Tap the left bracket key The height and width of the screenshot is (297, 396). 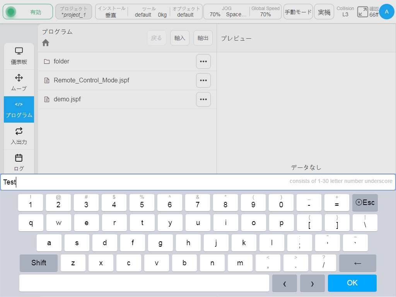click(x=309, y=223)
